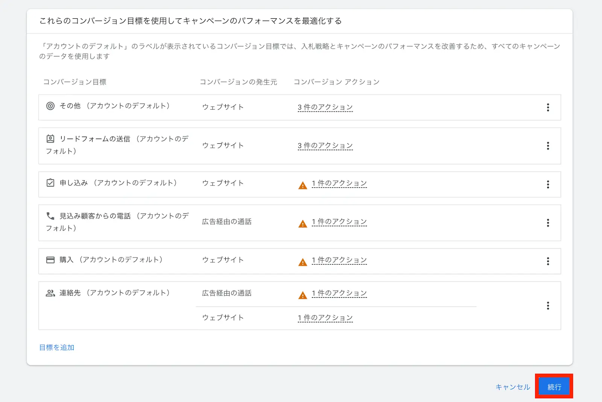This screenshot has width=602, height=402.
Task: Click the warning icon in the 申し込み row
Action: (x=303, y=184)
